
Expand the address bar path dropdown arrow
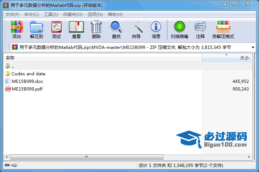coord(253,47)
